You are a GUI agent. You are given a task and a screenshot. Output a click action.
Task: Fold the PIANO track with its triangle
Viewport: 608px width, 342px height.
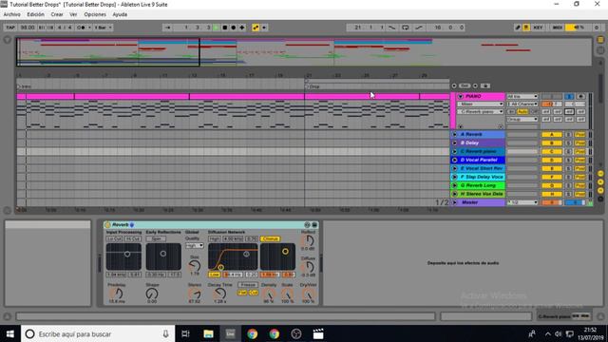coord(460,96)
